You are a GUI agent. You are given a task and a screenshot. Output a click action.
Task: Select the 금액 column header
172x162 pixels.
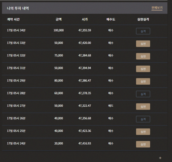point(58,19)
